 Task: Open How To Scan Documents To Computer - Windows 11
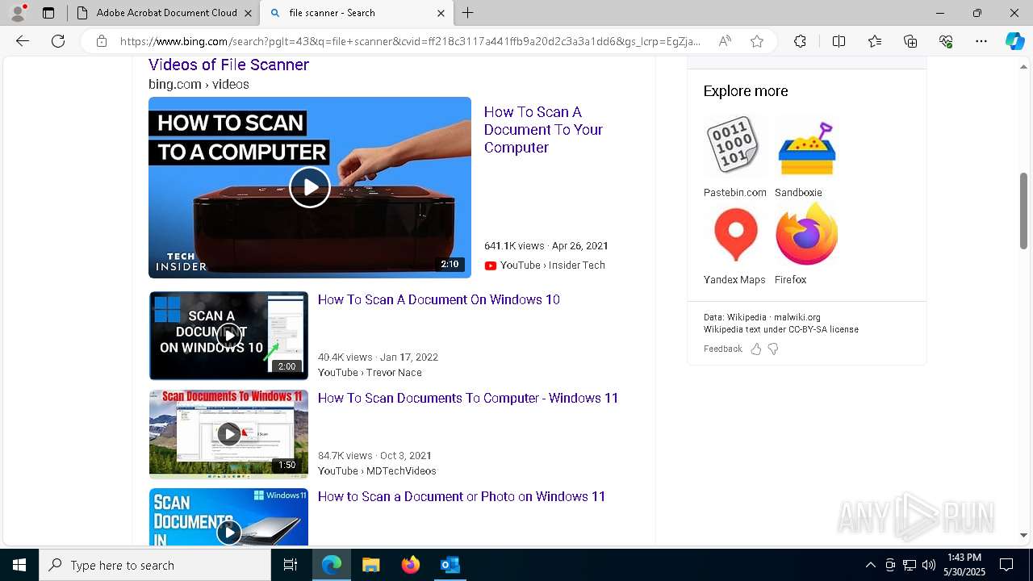pyautogui.click(x=468, y=398)
